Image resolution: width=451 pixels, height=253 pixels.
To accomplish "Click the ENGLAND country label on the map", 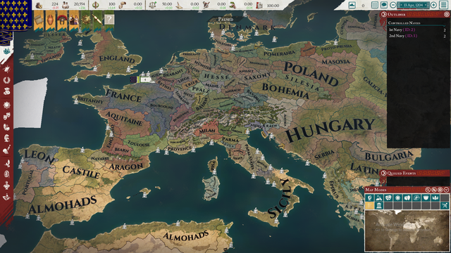I will [117, 58].
